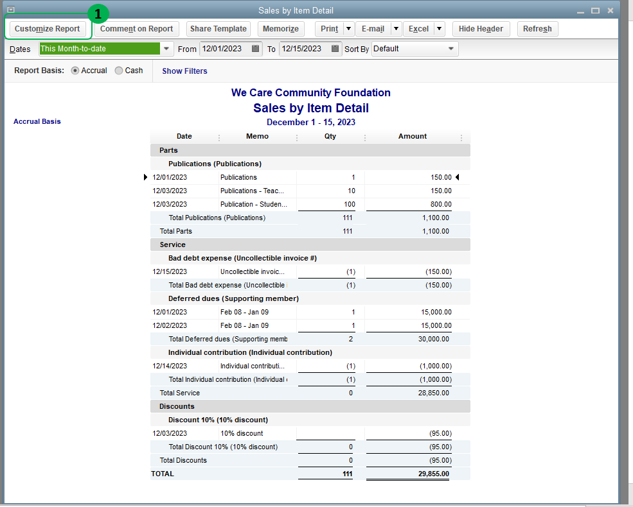The height and width of the screenshot is (507, 633).
Task: Click the 28,850.00 service total
Action: (434, 393)
